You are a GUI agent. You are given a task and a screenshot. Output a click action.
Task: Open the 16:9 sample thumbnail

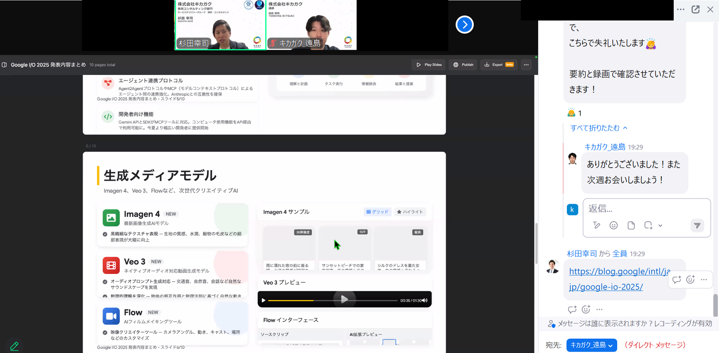pyautogui.click(x=344, y=248)
